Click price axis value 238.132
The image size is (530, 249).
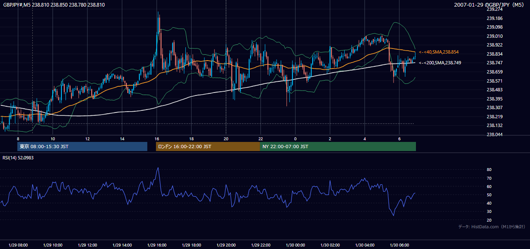pyautogui.click(x=494, y=125)
